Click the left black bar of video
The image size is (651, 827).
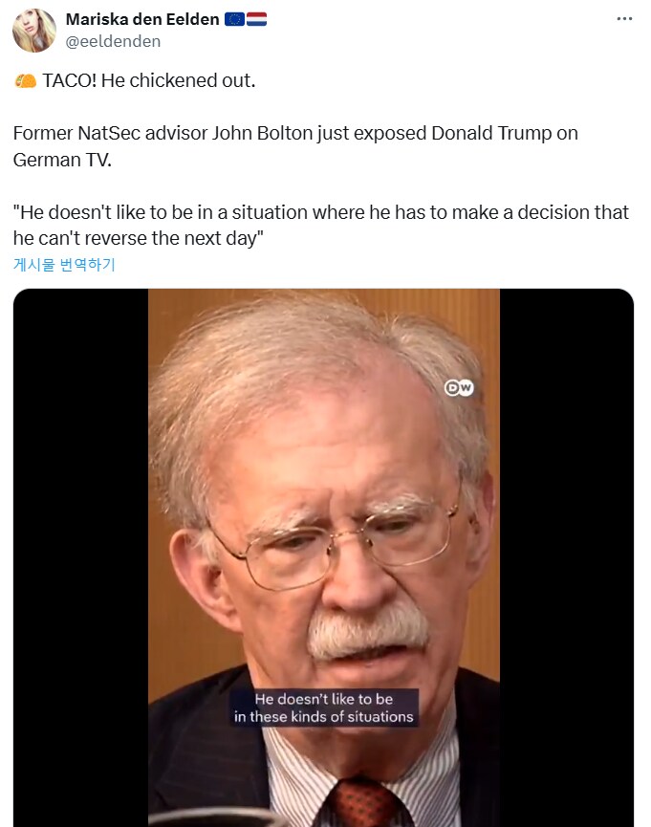tap(80, 557)
